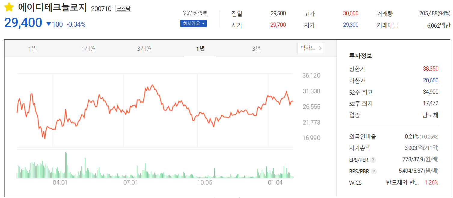Click the 외국인비율 value 0.21%
The height and width of the screenshot is (198, 453).
[412, 137]
